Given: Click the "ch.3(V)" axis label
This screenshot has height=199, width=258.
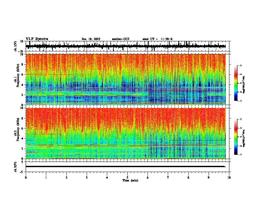Looking at the screenshot, I should click(16, 167).
